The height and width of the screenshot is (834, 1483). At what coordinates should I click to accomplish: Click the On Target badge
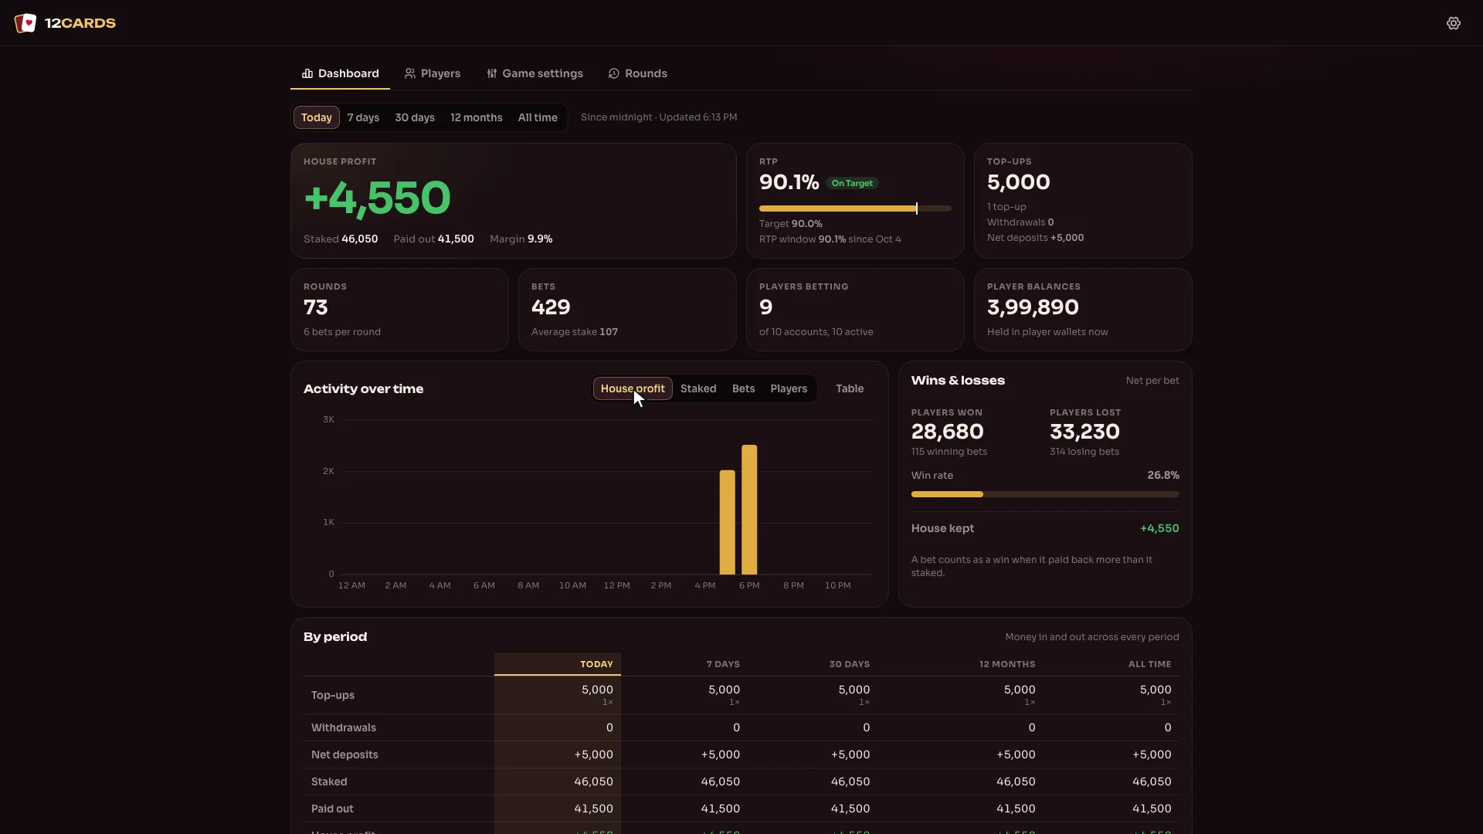coord(852,183)
